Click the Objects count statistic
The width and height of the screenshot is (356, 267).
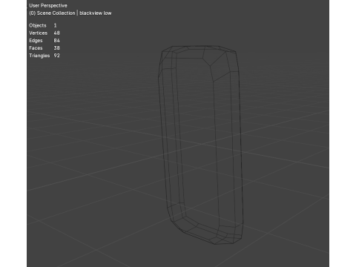click(x=43, y=25)
